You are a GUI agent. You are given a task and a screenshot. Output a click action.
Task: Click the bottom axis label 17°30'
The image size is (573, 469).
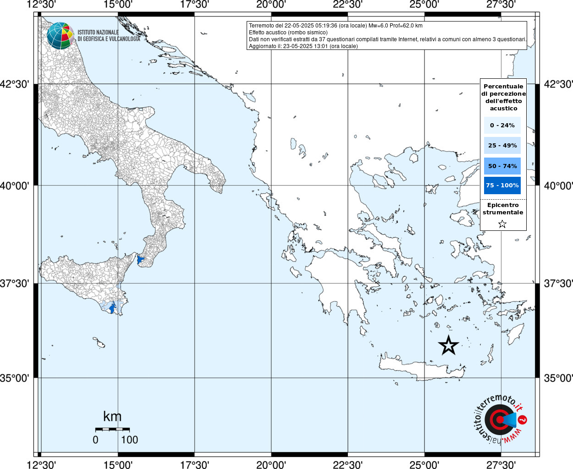pos(194,464)
